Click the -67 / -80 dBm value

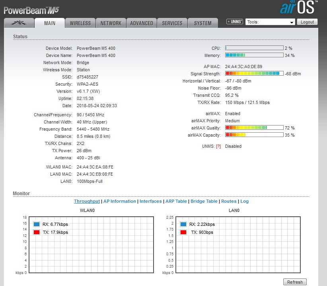[238, 81]
